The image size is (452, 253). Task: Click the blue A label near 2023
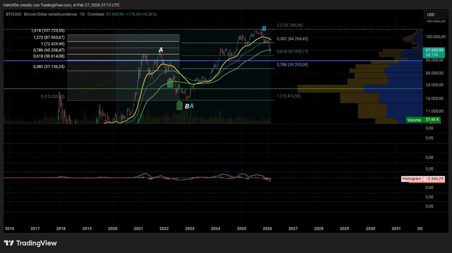pos(191,106)
